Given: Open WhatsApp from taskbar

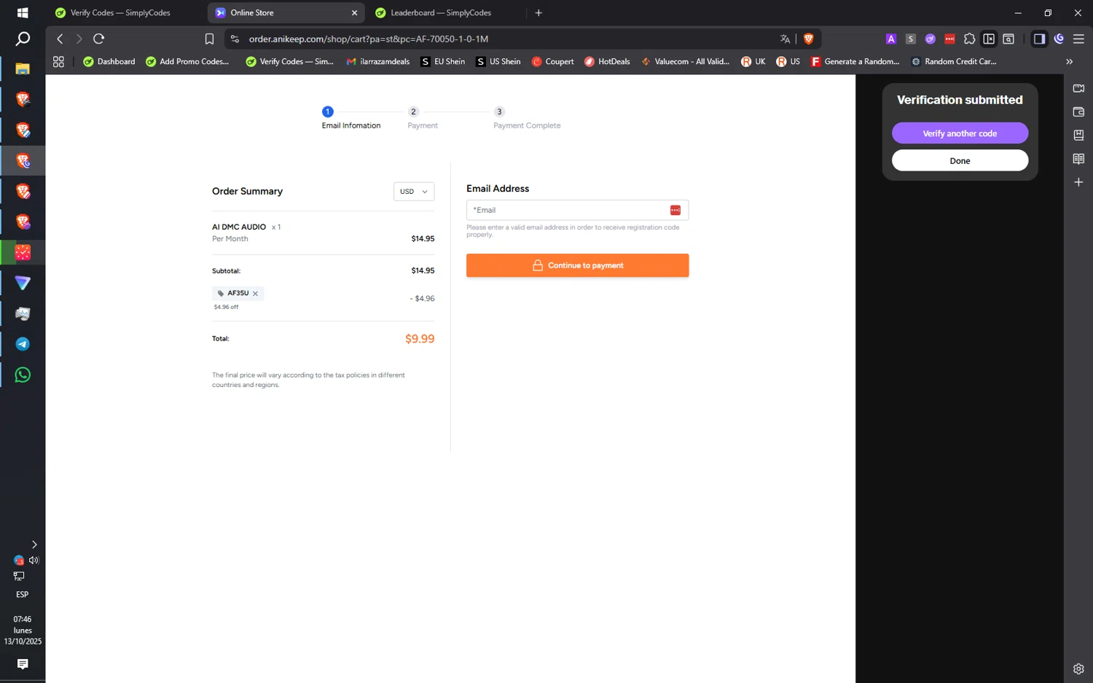Looking at the screenshot, I should (x=23, y=375).
